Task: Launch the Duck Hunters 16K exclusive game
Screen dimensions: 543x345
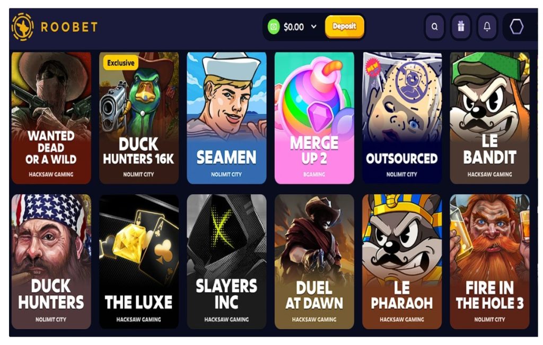Action: click(x=139, y=118)
